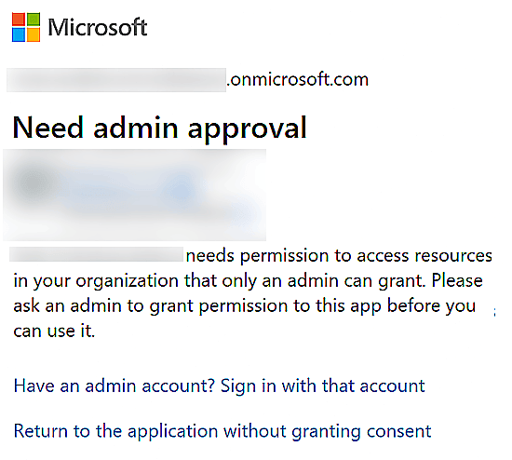Click the word 'Please' in the message
The height and width of the screenshot is (460, 512).
(x=457, y=280)
